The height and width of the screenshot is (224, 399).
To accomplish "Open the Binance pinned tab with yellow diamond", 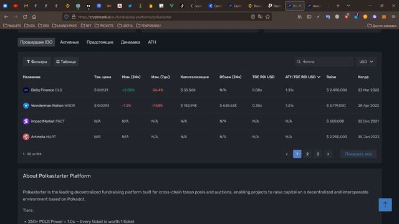I will (67, 6).
